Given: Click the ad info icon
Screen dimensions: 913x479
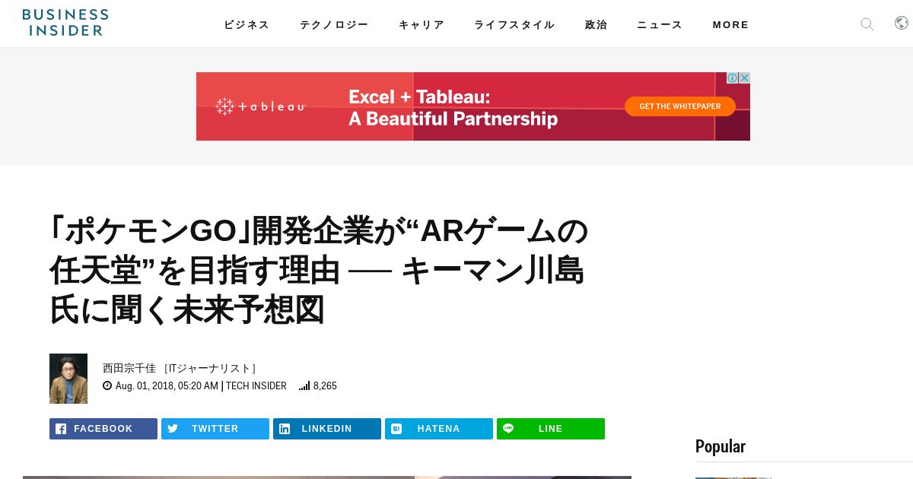Looking at the screenshot, I should coord(732,78).
